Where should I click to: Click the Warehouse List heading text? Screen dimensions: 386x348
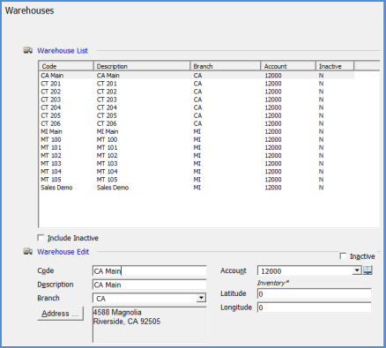point(63,50)
